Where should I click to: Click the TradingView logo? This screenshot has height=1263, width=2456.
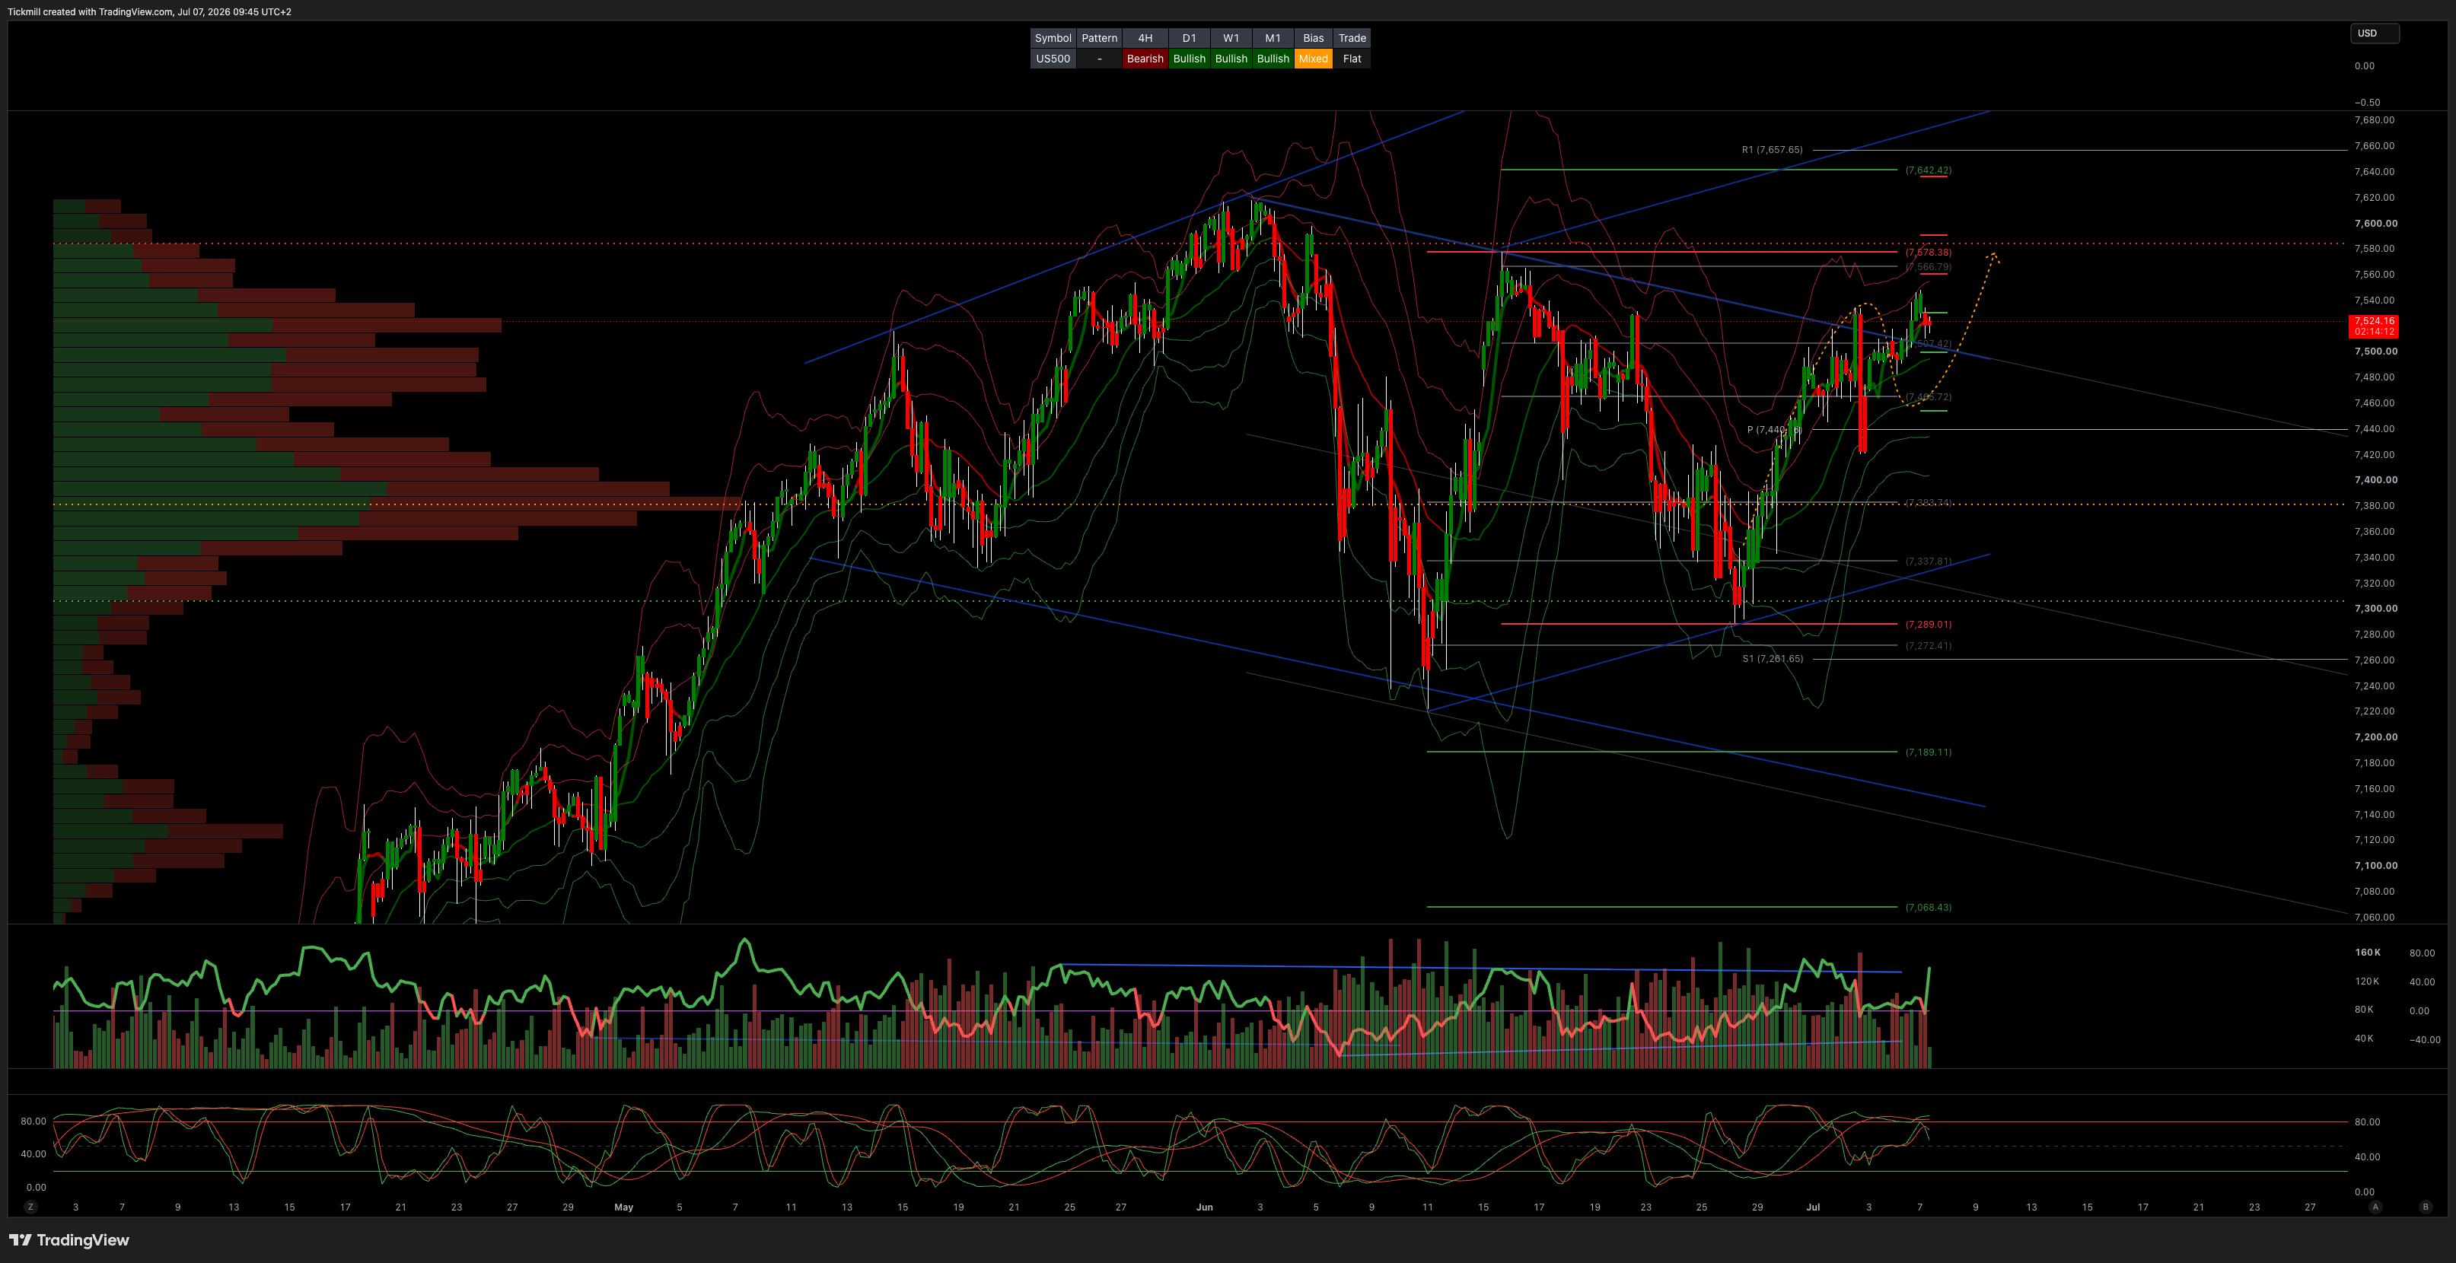click(68, 1240)
